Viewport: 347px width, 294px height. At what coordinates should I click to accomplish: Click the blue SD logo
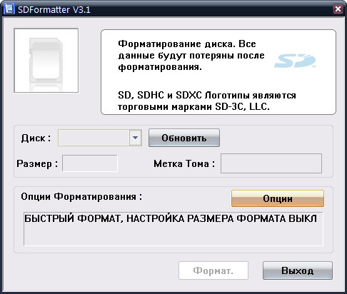[x=295, y=61]
